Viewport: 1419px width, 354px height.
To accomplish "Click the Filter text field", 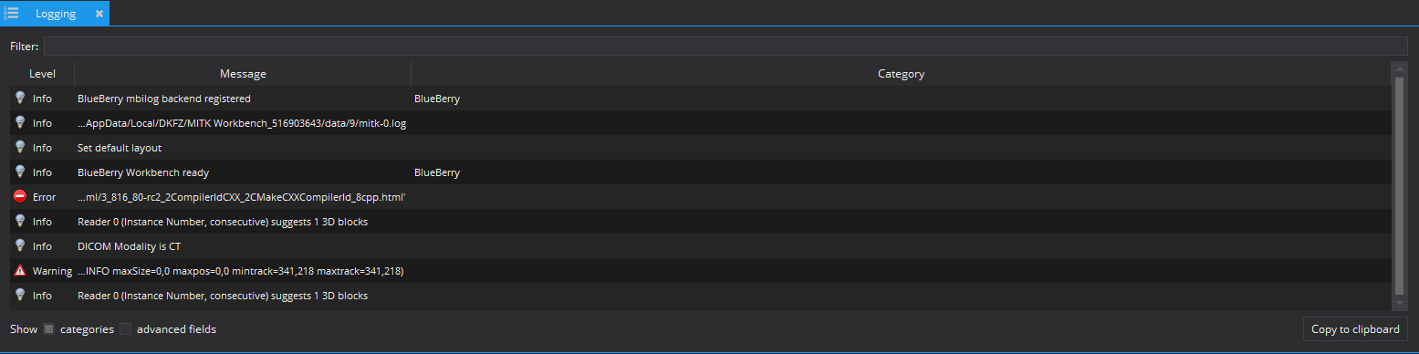I will click(x=725, y=46).
